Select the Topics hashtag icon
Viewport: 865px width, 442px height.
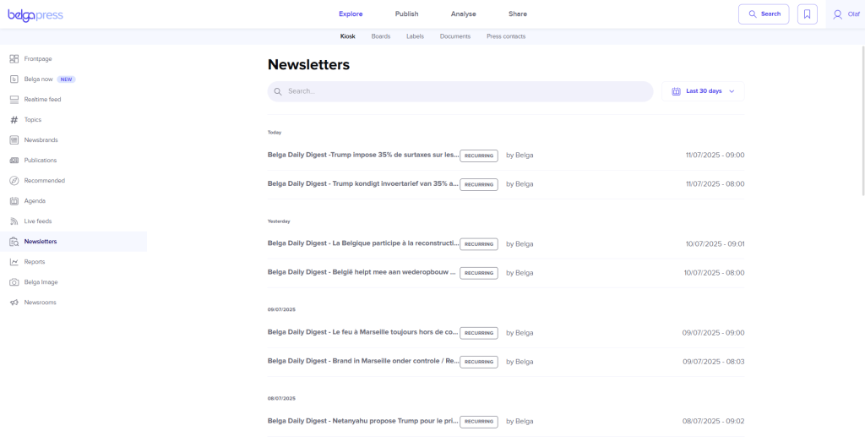click(14, 120)
